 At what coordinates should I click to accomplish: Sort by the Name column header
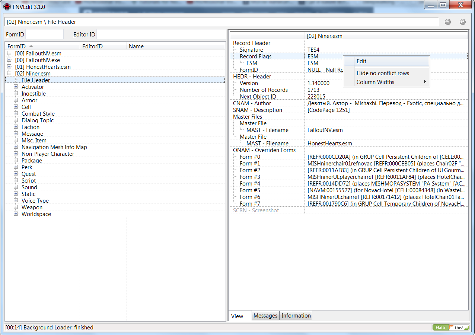[x=176, y=46]
